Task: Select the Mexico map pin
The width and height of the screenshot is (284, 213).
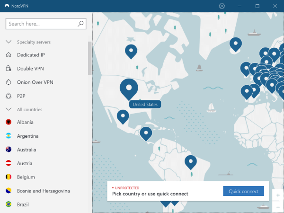Action: point(123,116)
